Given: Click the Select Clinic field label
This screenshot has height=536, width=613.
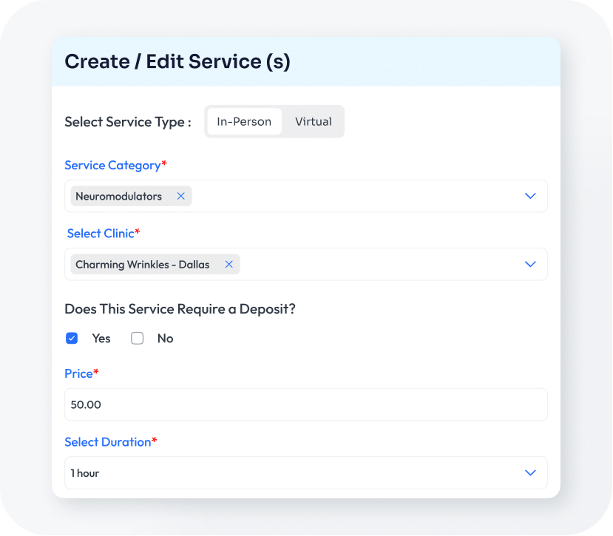Looking at the screenshot, I should tap(101, 234).
